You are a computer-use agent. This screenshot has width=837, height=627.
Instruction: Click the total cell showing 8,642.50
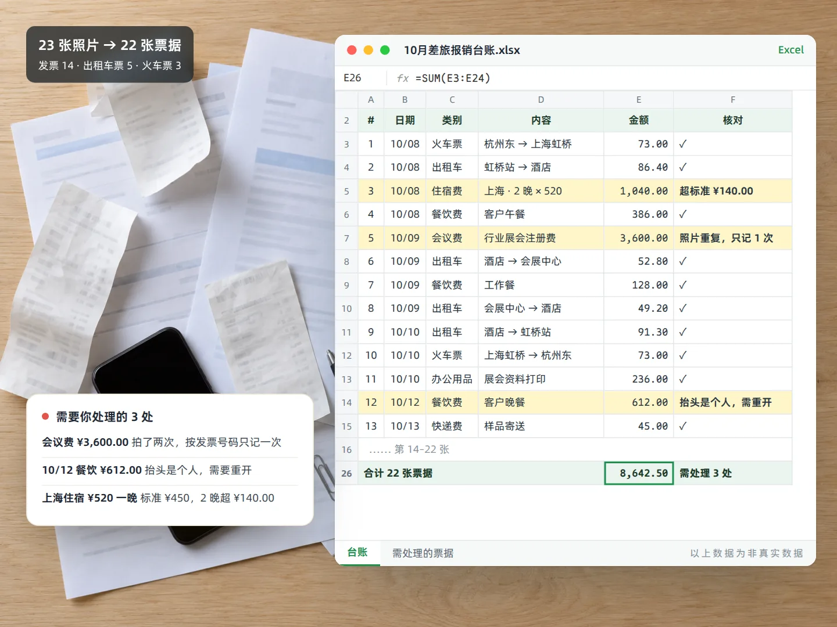(x=639, y=473)
